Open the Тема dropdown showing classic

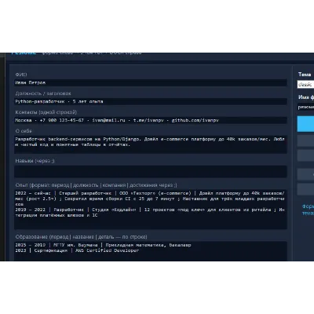point(305,85)
